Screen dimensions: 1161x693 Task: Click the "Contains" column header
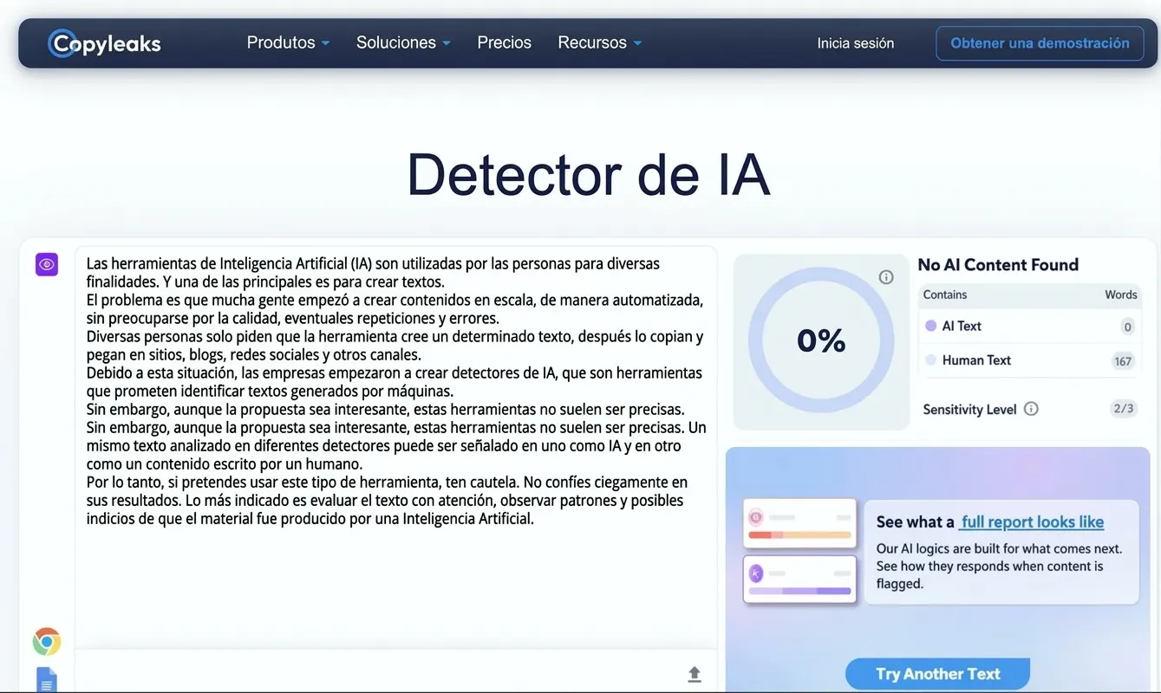(945, 295)
